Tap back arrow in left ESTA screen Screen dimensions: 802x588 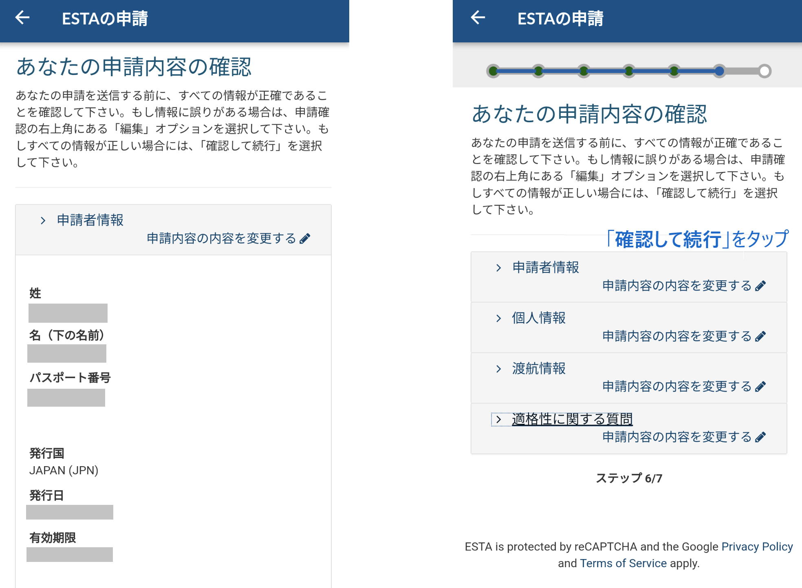(22, 18)
